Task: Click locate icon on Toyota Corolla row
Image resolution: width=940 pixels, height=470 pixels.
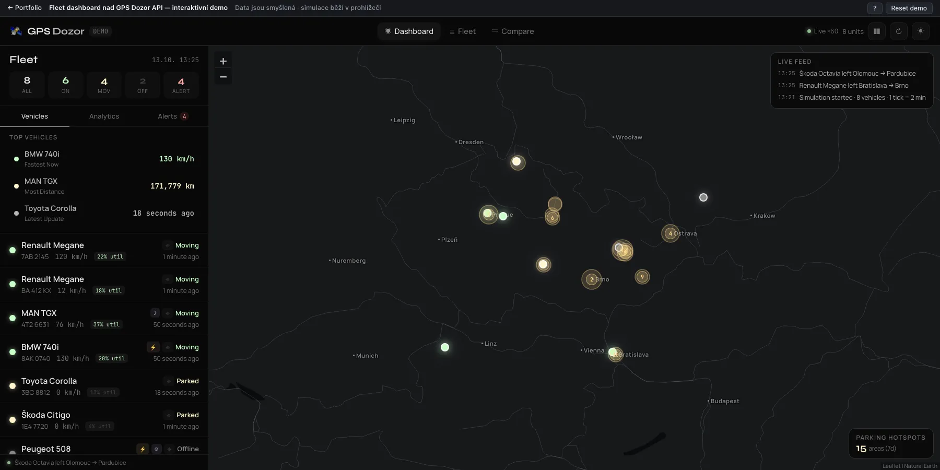Action: coord(168,381)
